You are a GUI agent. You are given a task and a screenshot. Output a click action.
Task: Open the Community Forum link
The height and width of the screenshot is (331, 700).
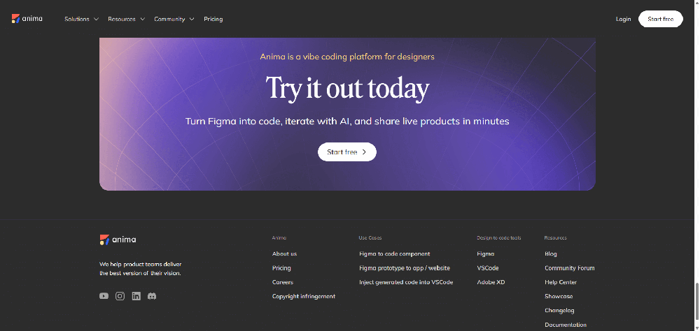[x=570, y=268]
